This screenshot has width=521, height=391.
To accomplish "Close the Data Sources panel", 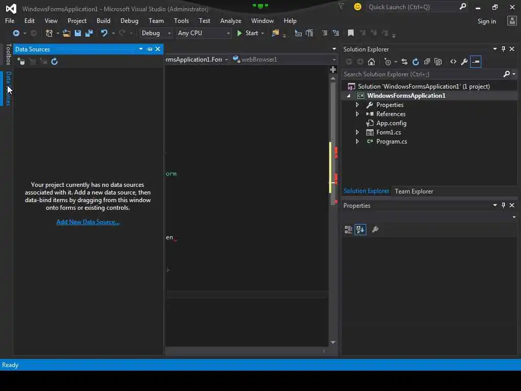I will click(x=158, y=49).
